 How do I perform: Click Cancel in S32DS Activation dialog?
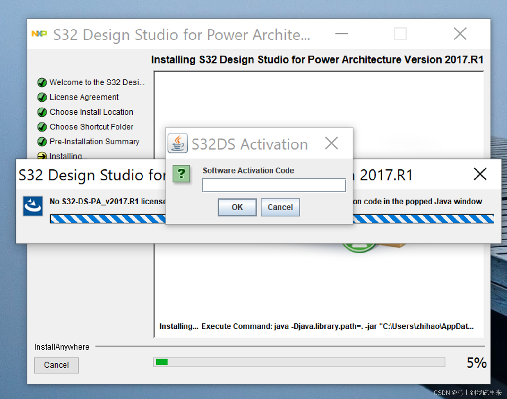280,207
